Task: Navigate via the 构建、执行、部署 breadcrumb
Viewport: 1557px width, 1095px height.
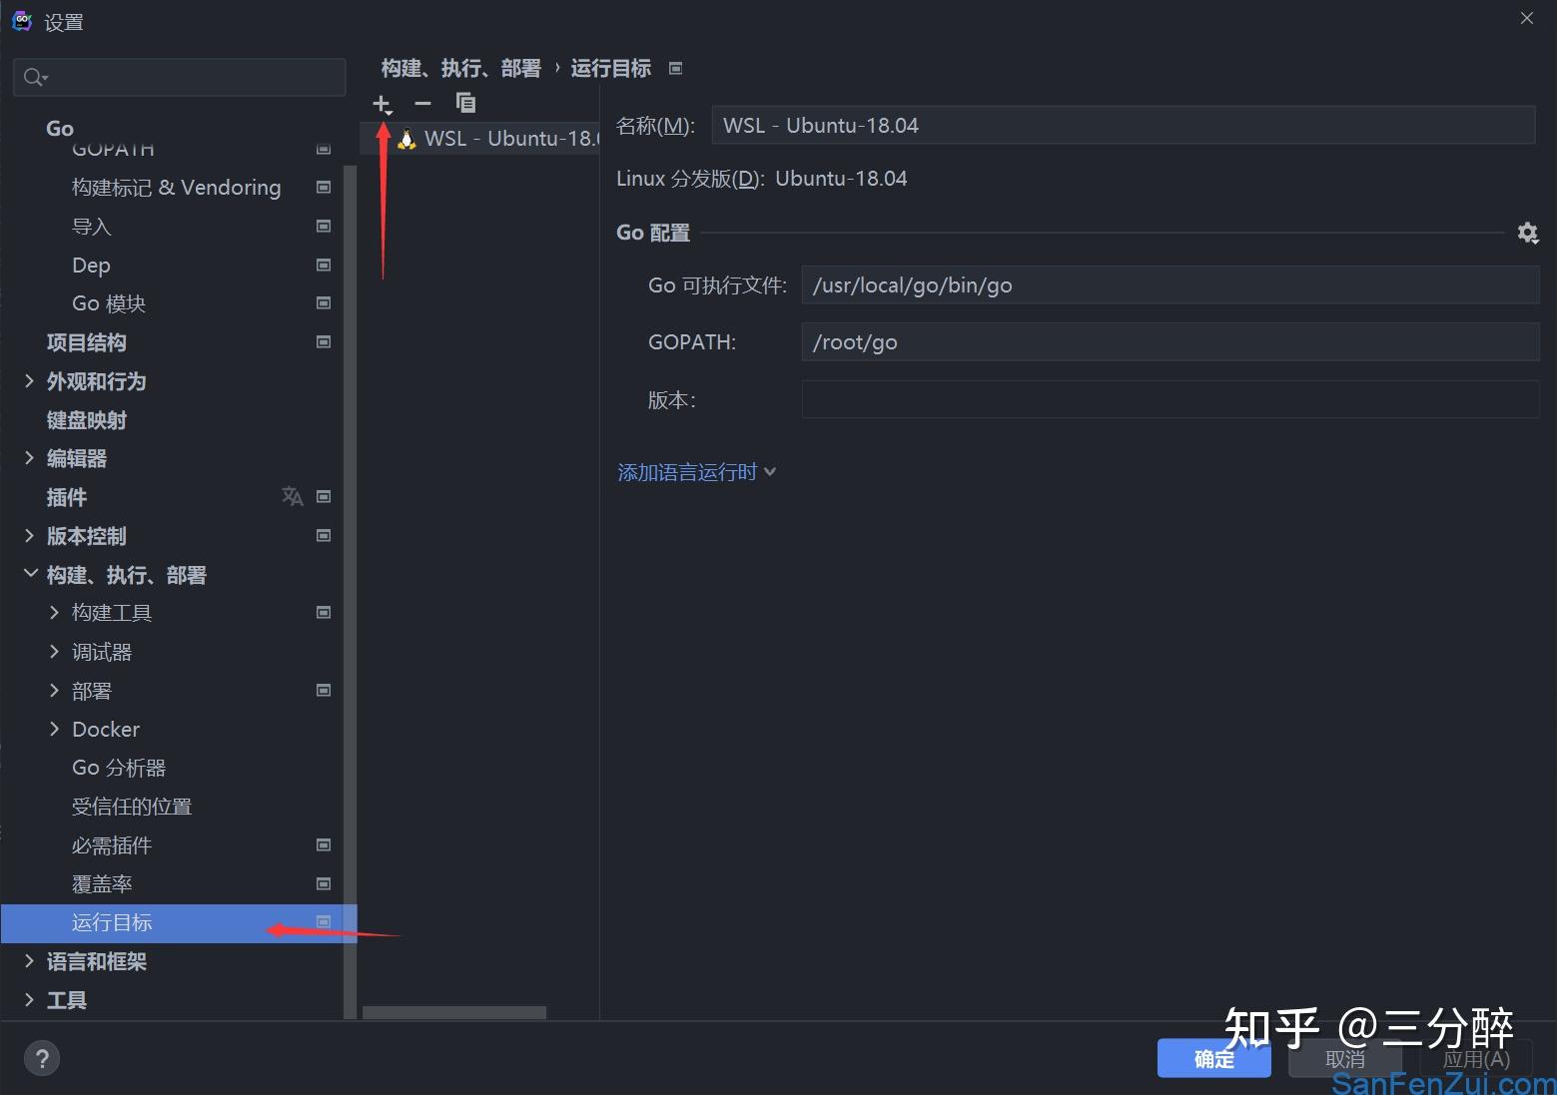Action: coord(461,67)
